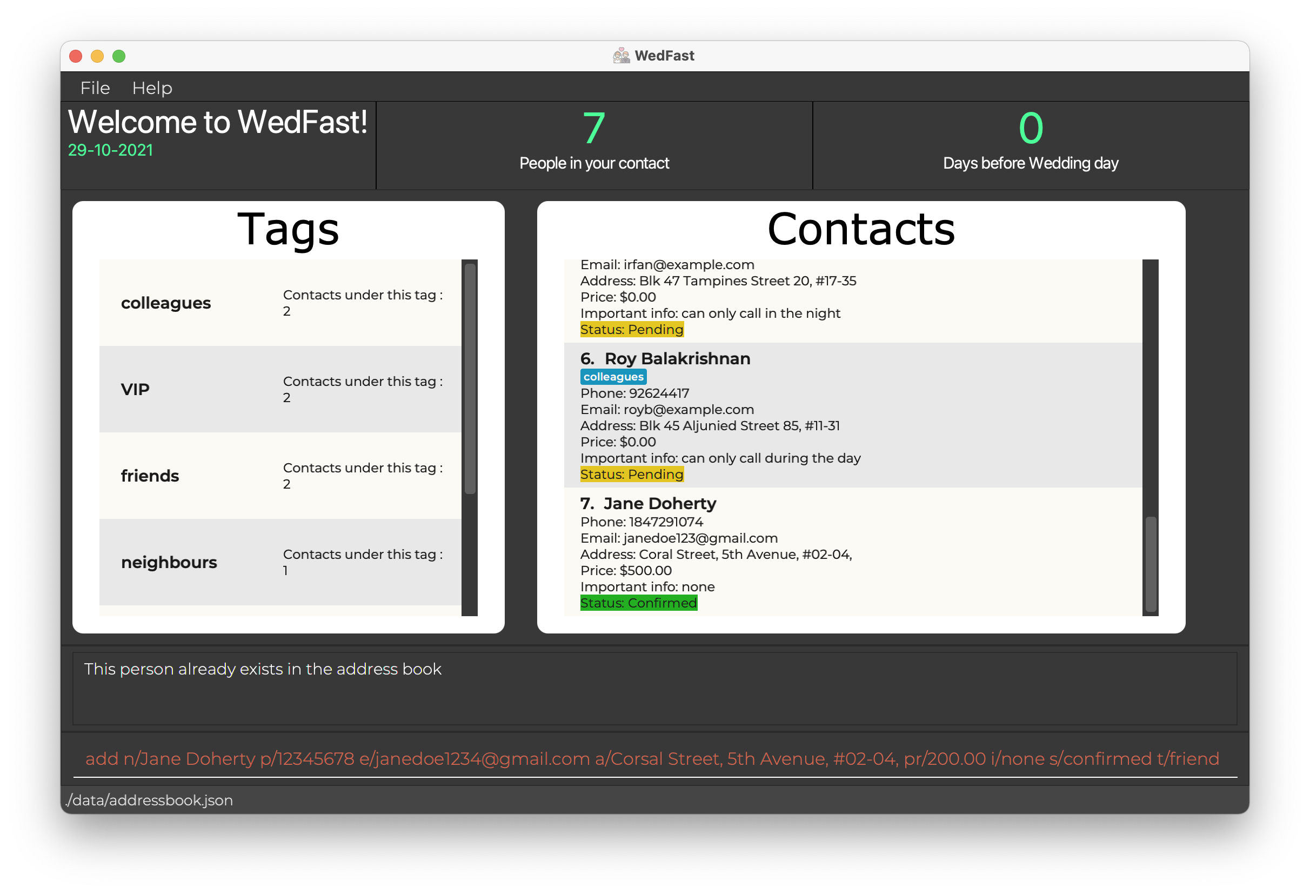
Task: Select the colleagues tag row
Action: click(x=279, y=303)
